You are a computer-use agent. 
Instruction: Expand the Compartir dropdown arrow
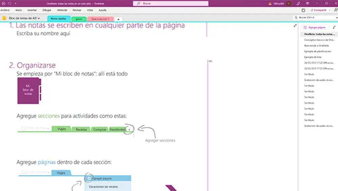coord(329,10)
